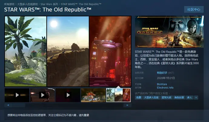Play the third video thumbnail
This screenshot has width=209, height=122.
click(x=68, y=95)
